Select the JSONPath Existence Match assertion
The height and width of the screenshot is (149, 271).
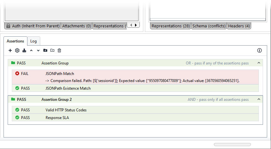(x=135, y=88)
